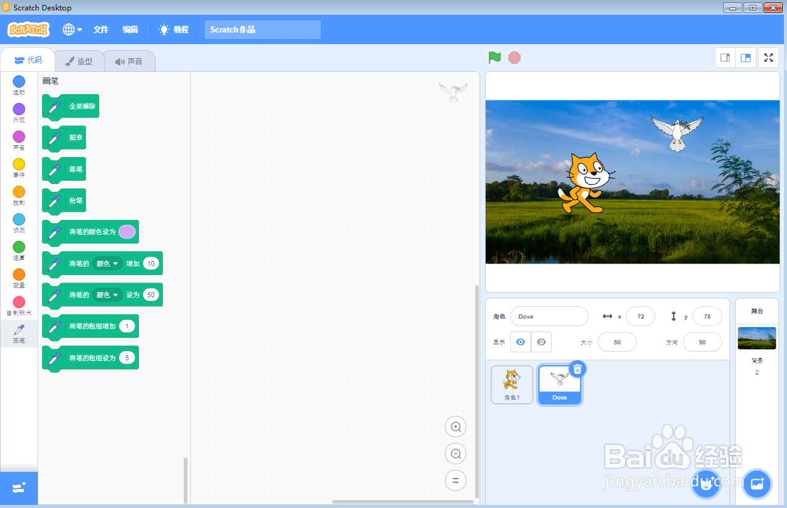Image resolution: width=787 pixels, height=508 pixels.
Task: Click the green flag to run
Action: 495,58
